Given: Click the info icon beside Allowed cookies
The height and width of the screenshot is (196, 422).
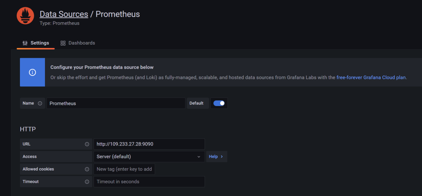Looking at the screenshot, I should click(87, 169).
